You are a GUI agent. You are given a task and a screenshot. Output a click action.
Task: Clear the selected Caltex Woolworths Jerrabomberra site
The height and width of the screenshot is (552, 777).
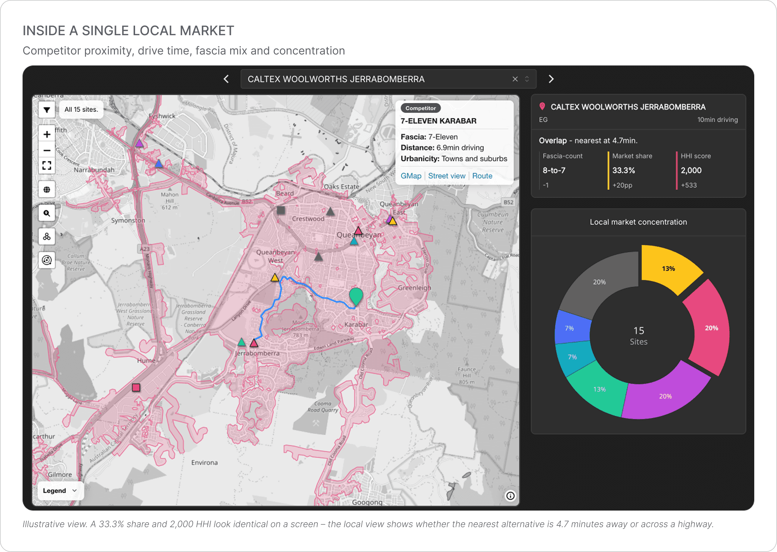click(515, 79)
